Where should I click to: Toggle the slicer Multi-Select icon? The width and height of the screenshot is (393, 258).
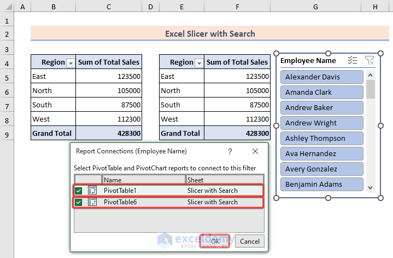(x=353, y=61)
